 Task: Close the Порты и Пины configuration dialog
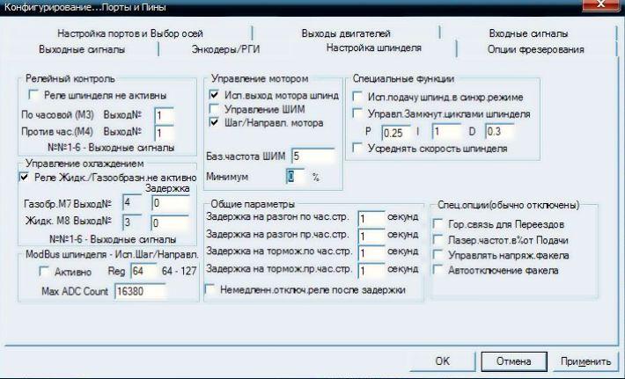601,8
